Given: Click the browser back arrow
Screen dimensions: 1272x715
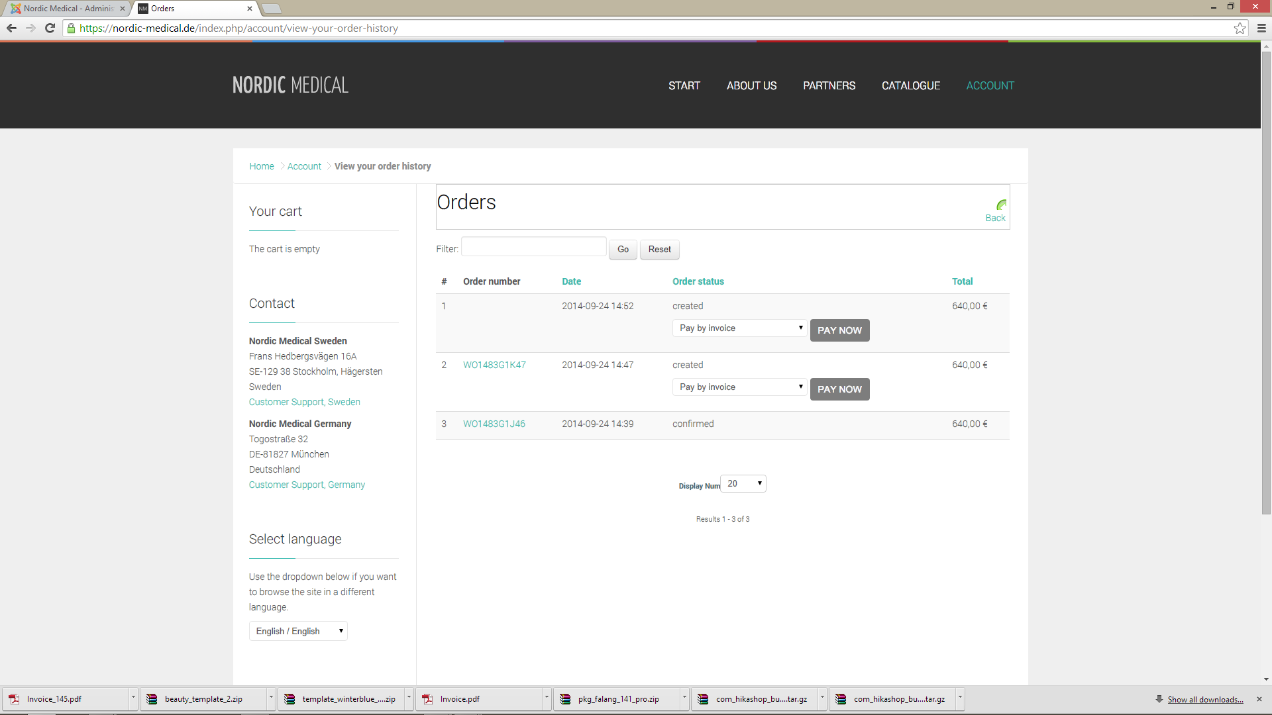Looking at the screenshot, I should click(x=11, y=28).
